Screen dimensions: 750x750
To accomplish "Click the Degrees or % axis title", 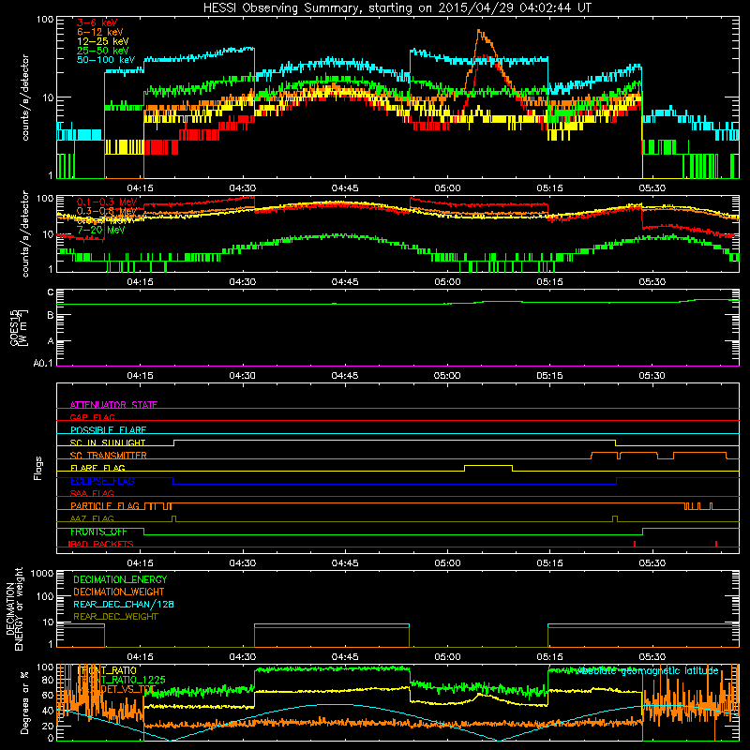I will [x=24, y=703].
